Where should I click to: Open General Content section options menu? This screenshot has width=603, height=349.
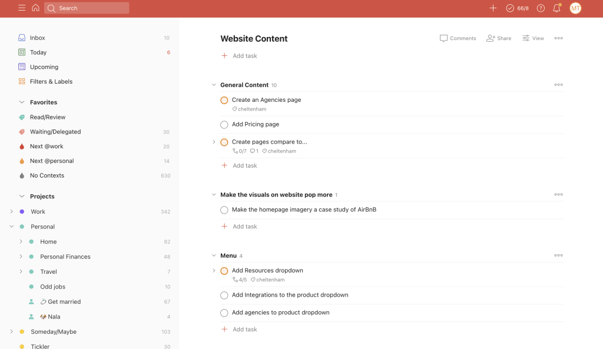click(x=558, y=85)
